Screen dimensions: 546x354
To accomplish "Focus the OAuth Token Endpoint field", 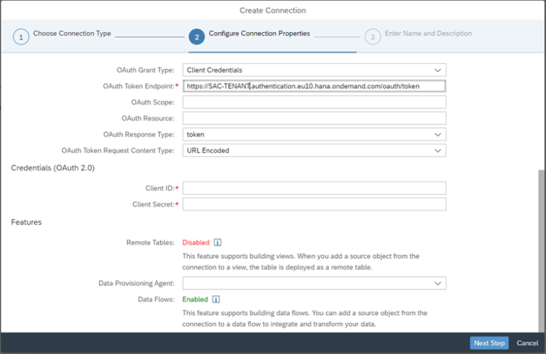I will coord(314,86).
